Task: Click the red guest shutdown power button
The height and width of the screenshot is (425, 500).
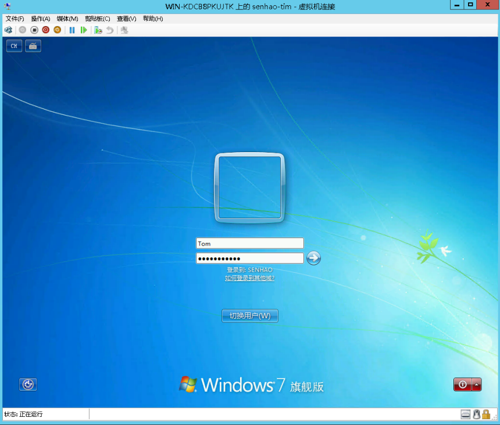Action: 463,384
